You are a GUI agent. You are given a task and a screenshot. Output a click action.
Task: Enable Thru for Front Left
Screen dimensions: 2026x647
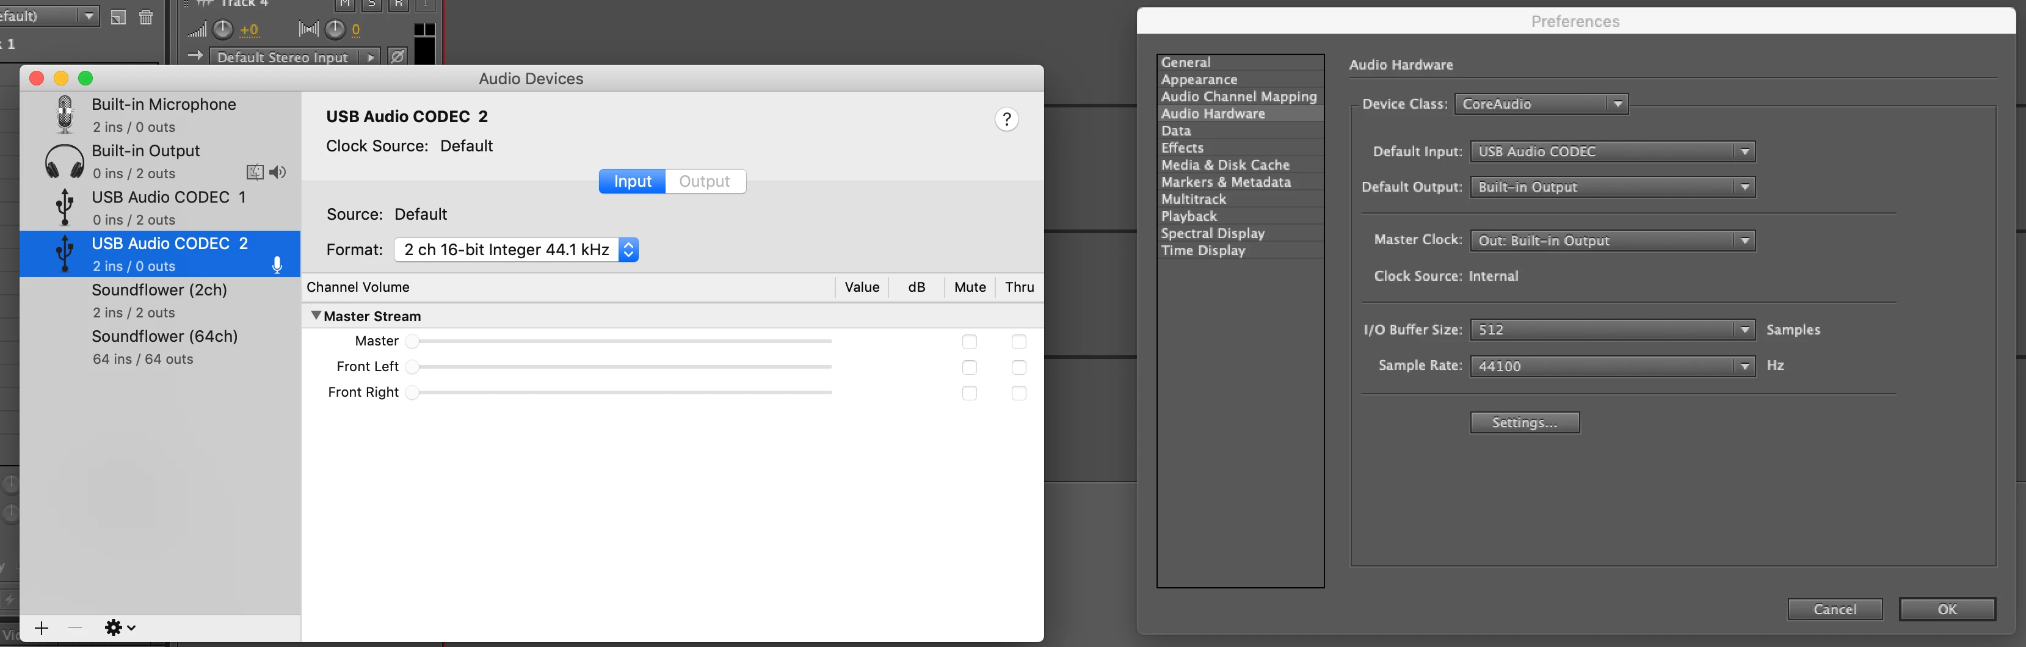pos(1019,368)
